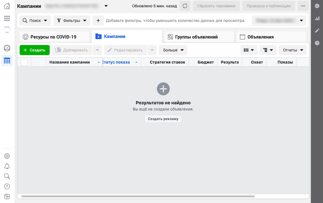Open the Отчеты dropdown
This screenshot has width=323, height=203.
(293, 50)
